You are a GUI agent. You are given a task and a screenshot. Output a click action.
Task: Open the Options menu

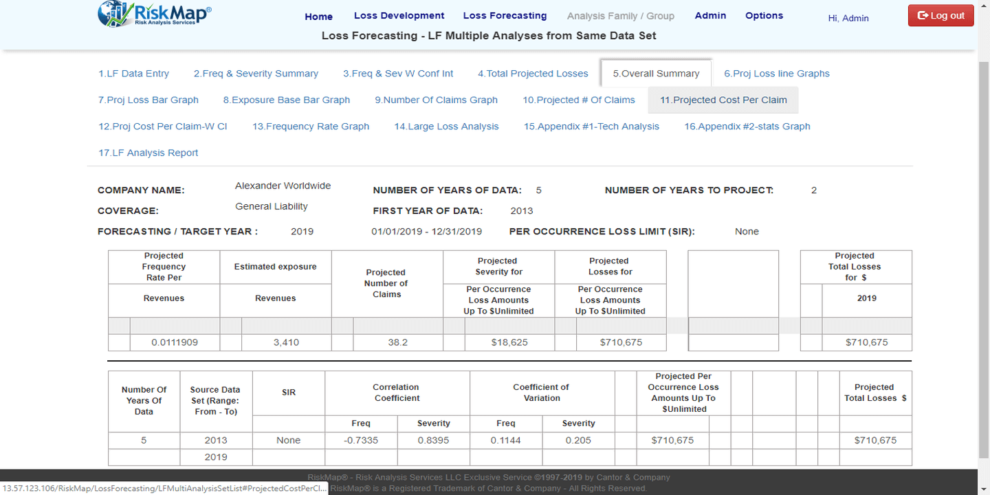tap(764, 16)
